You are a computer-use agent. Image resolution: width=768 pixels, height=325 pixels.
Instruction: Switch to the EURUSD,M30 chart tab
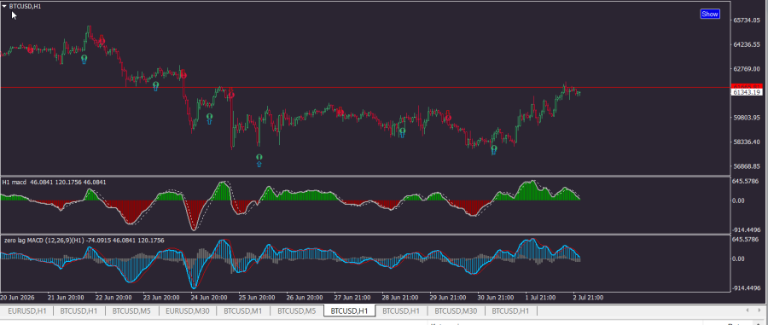coord(188,310)
